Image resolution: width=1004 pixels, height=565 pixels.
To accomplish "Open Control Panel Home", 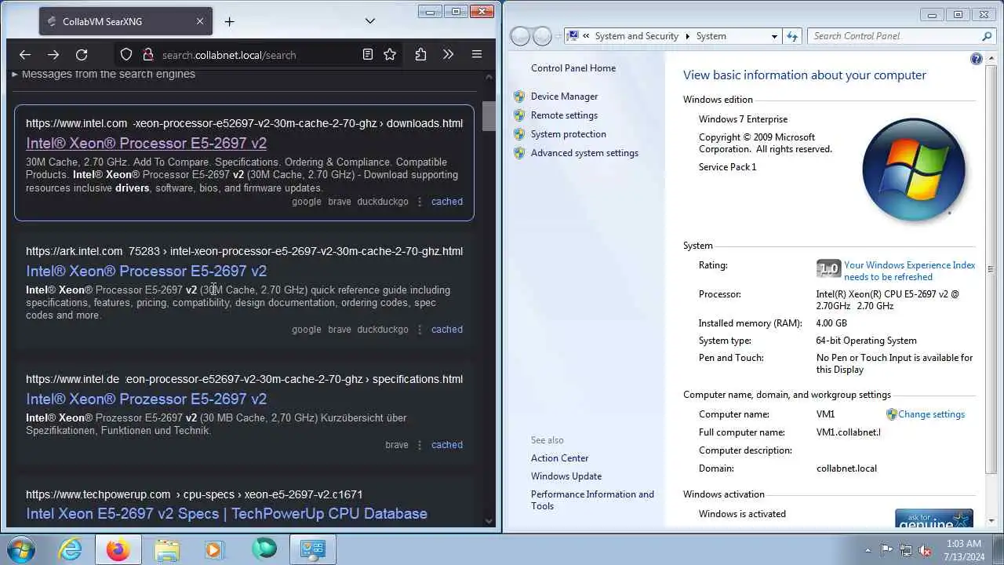I will [573, 68].
